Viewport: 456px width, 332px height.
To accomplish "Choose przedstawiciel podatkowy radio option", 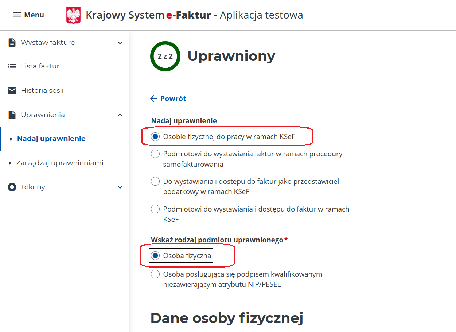I will coord(155,181).
